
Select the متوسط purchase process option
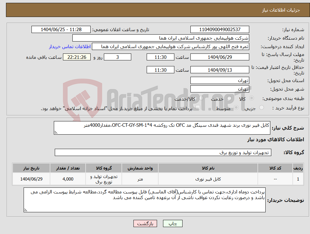(236, 107)
